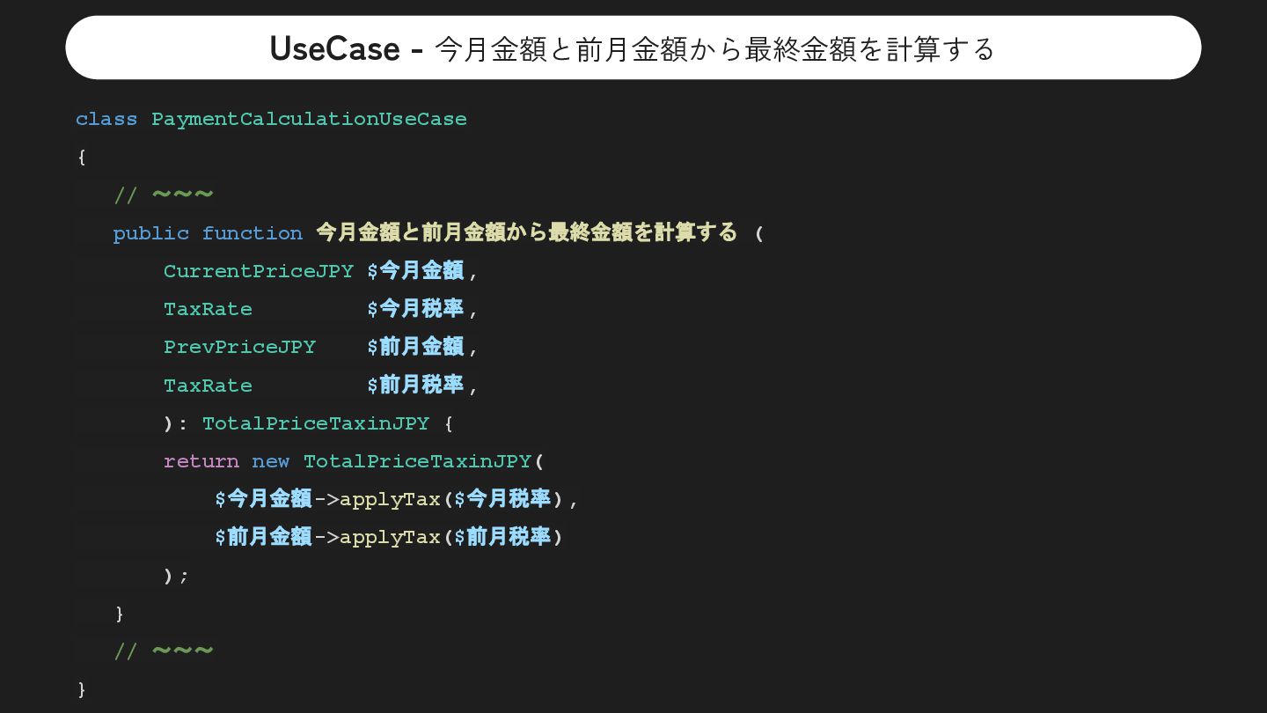Click the class name PaymentCalculationUseCase

click(x=309, y=119)
